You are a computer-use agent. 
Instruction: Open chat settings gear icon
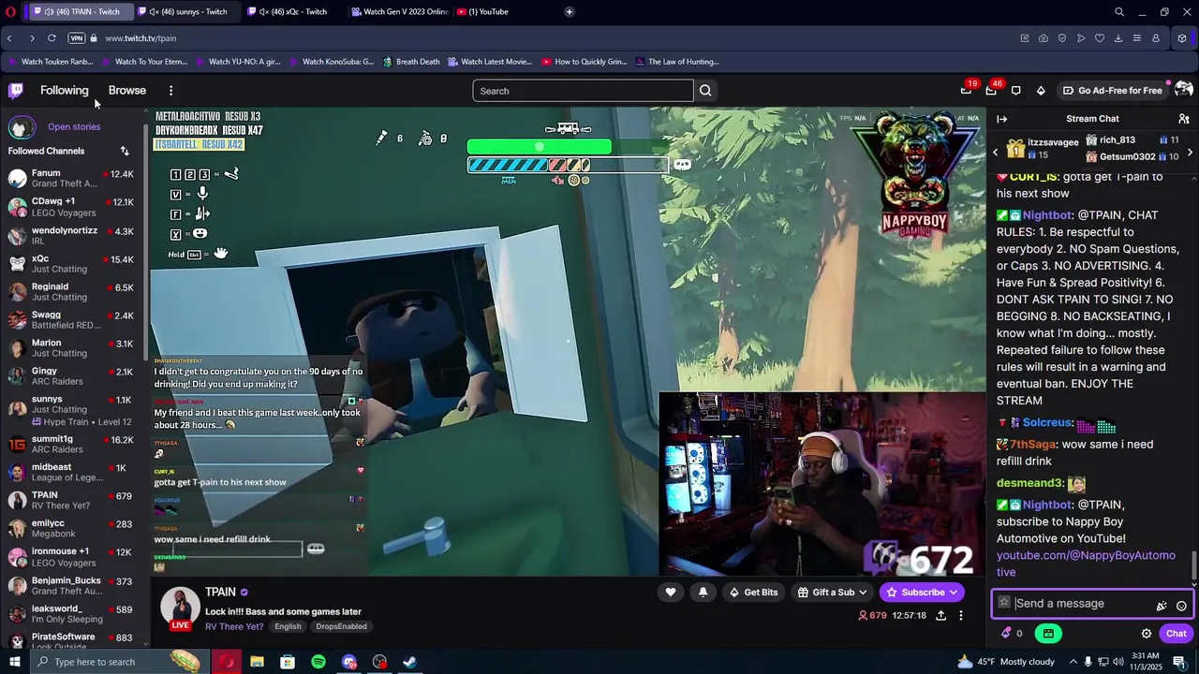click(1146, 634)
